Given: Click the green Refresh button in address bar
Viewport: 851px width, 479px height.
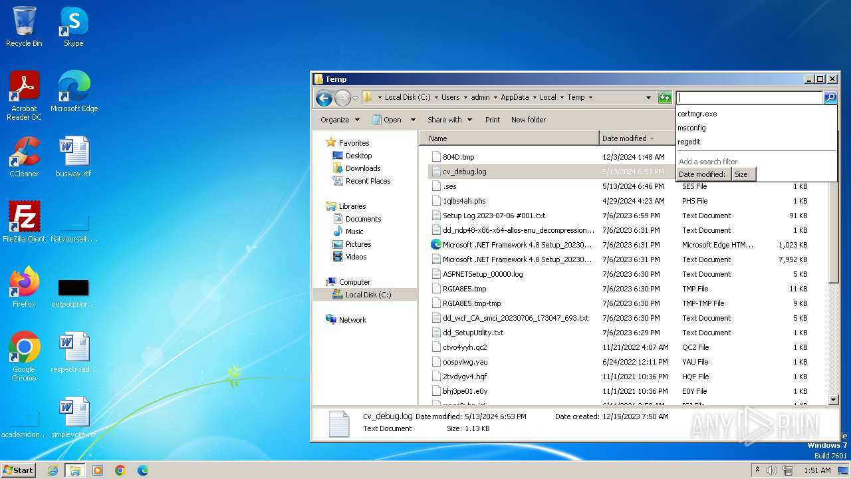Looking at the screenshot, I should (x=665, y=98).
